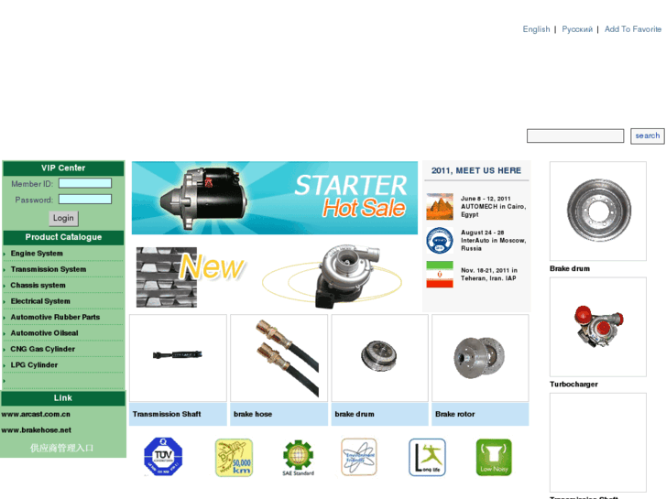This screenshot has width=666, height=499.
Task: Open Automotive Rubber Parts category
Action: 55,317
